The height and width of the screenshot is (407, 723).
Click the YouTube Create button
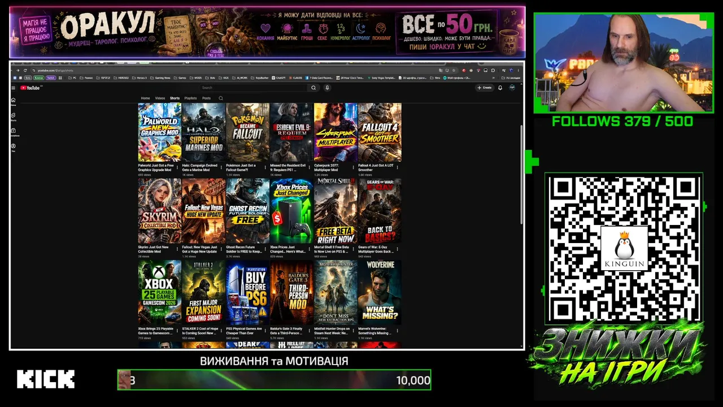pyautogui.click(x=484, y=88)
